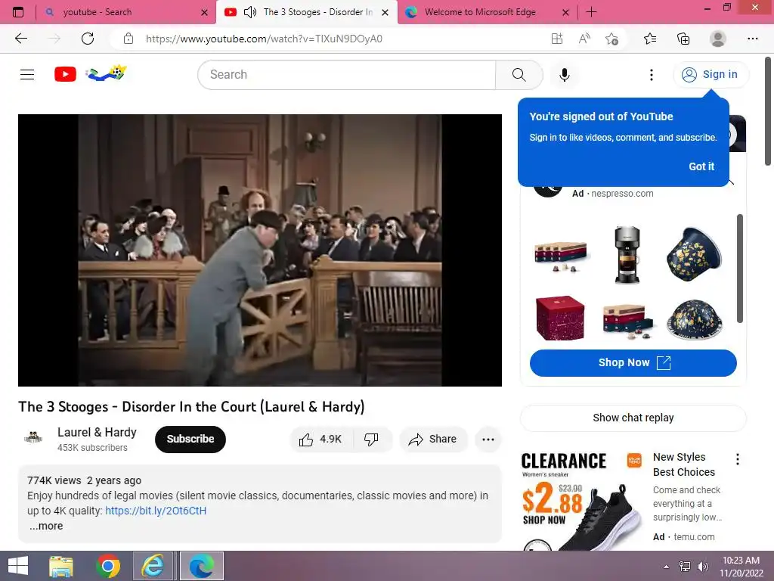Share the video

(x=433, y=440)
